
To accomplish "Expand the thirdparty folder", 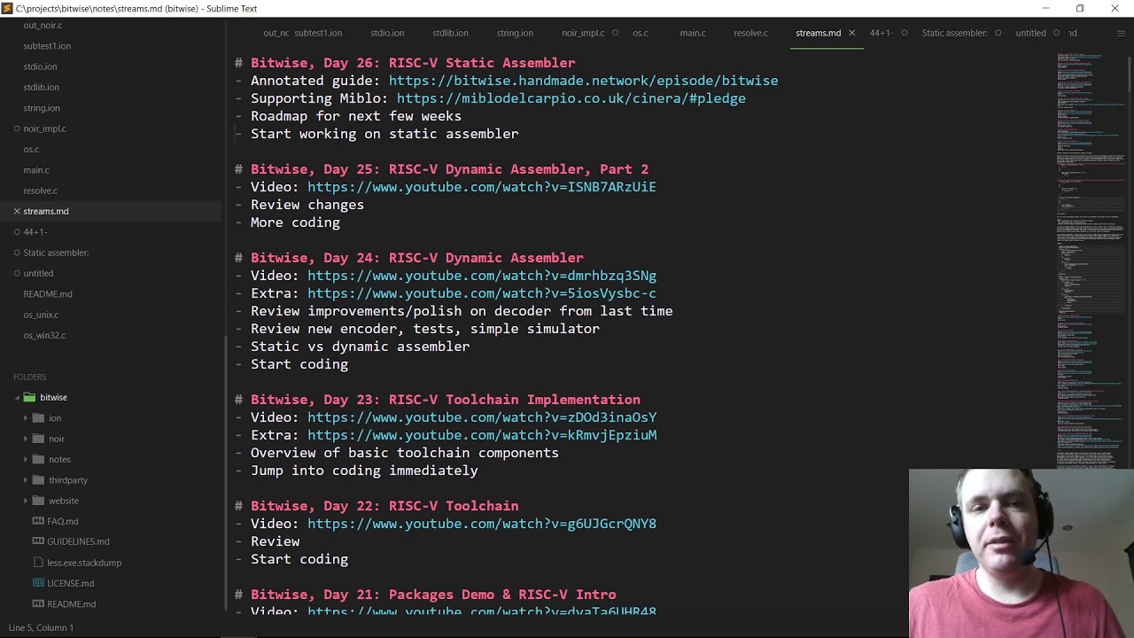I will pos(26,480).
